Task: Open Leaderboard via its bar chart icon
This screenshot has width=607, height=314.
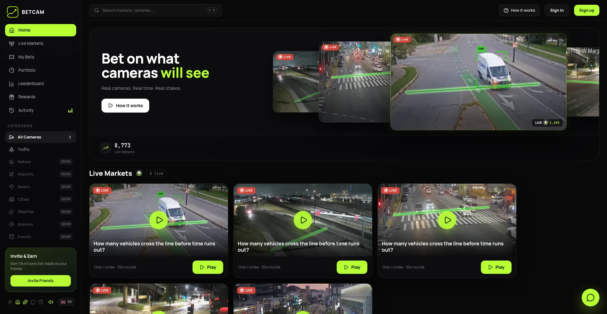Action: tap(12, 83)
